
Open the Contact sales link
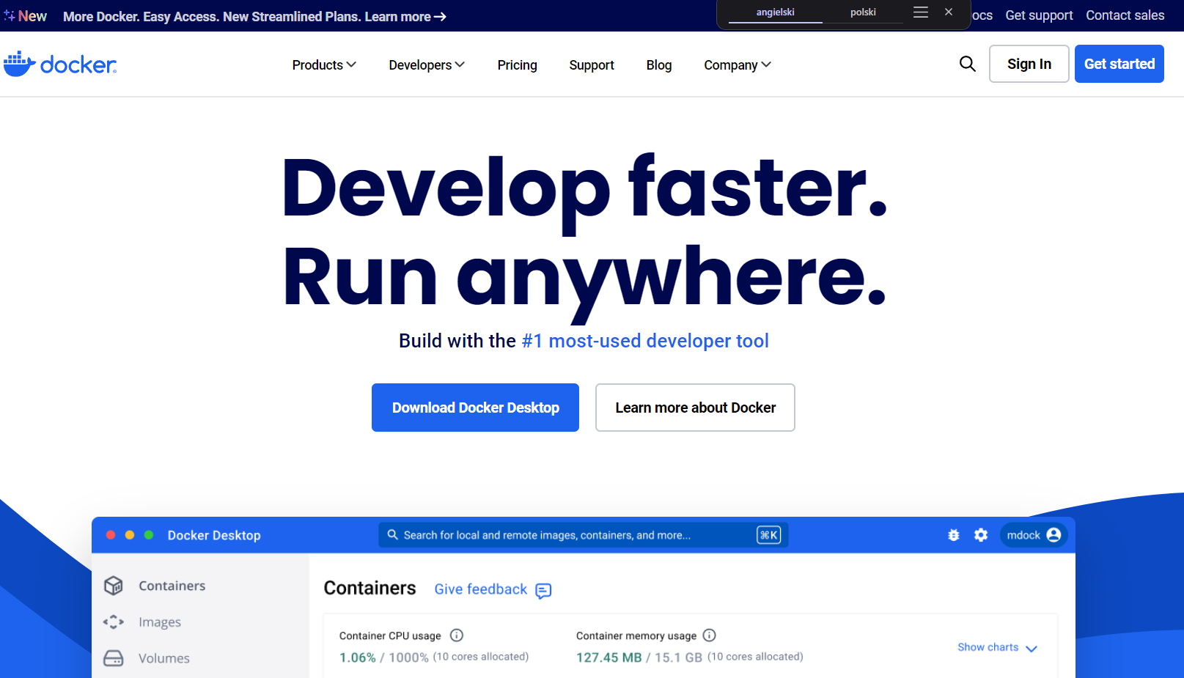(x=1125, y=15)
